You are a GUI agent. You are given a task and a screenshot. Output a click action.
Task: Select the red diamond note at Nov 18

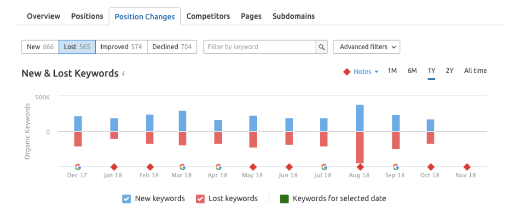[x=467, y=167]
